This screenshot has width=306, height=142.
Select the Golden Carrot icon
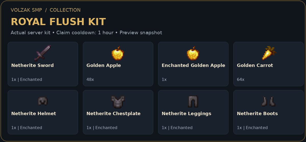pos(269,53)
